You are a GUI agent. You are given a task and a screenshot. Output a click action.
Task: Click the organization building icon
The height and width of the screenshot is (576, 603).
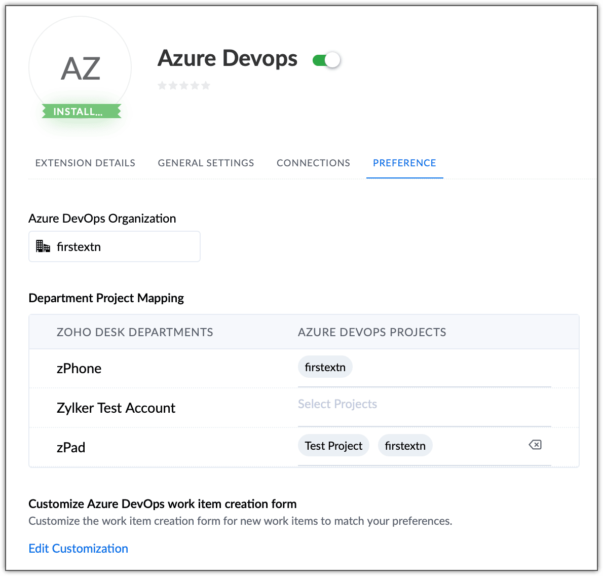(x=43, y=246)
